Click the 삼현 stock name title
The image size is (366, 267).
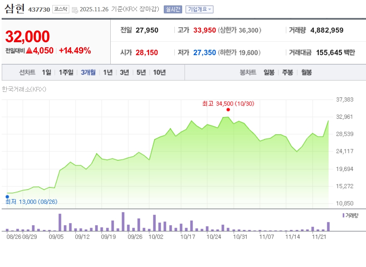click(15, 9)
